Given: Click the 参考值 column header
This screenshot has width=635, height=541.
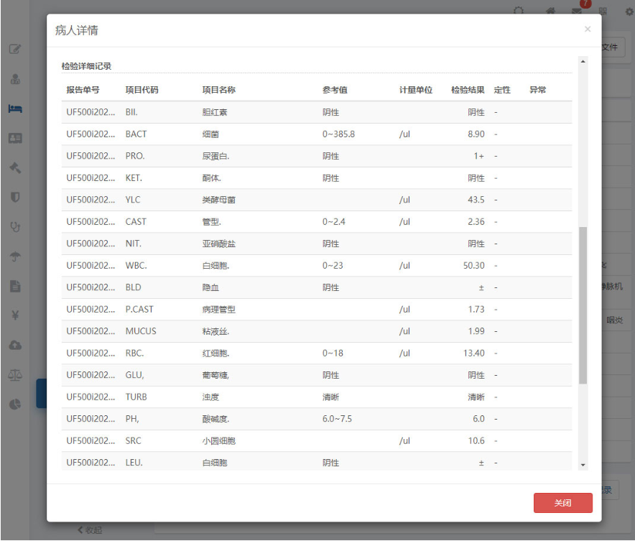Looking at the screenshot, I should (335, 90).
